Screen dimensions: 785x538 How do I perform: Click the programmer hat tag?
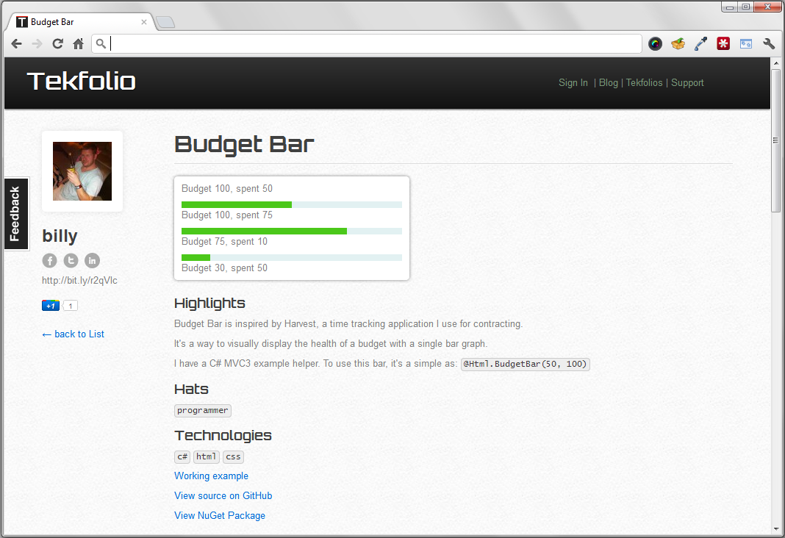pyautogui.click(x=203, y=410)
